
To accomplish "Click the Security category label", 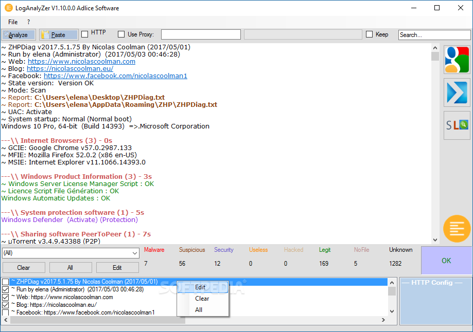I will (x=224, y=250).
